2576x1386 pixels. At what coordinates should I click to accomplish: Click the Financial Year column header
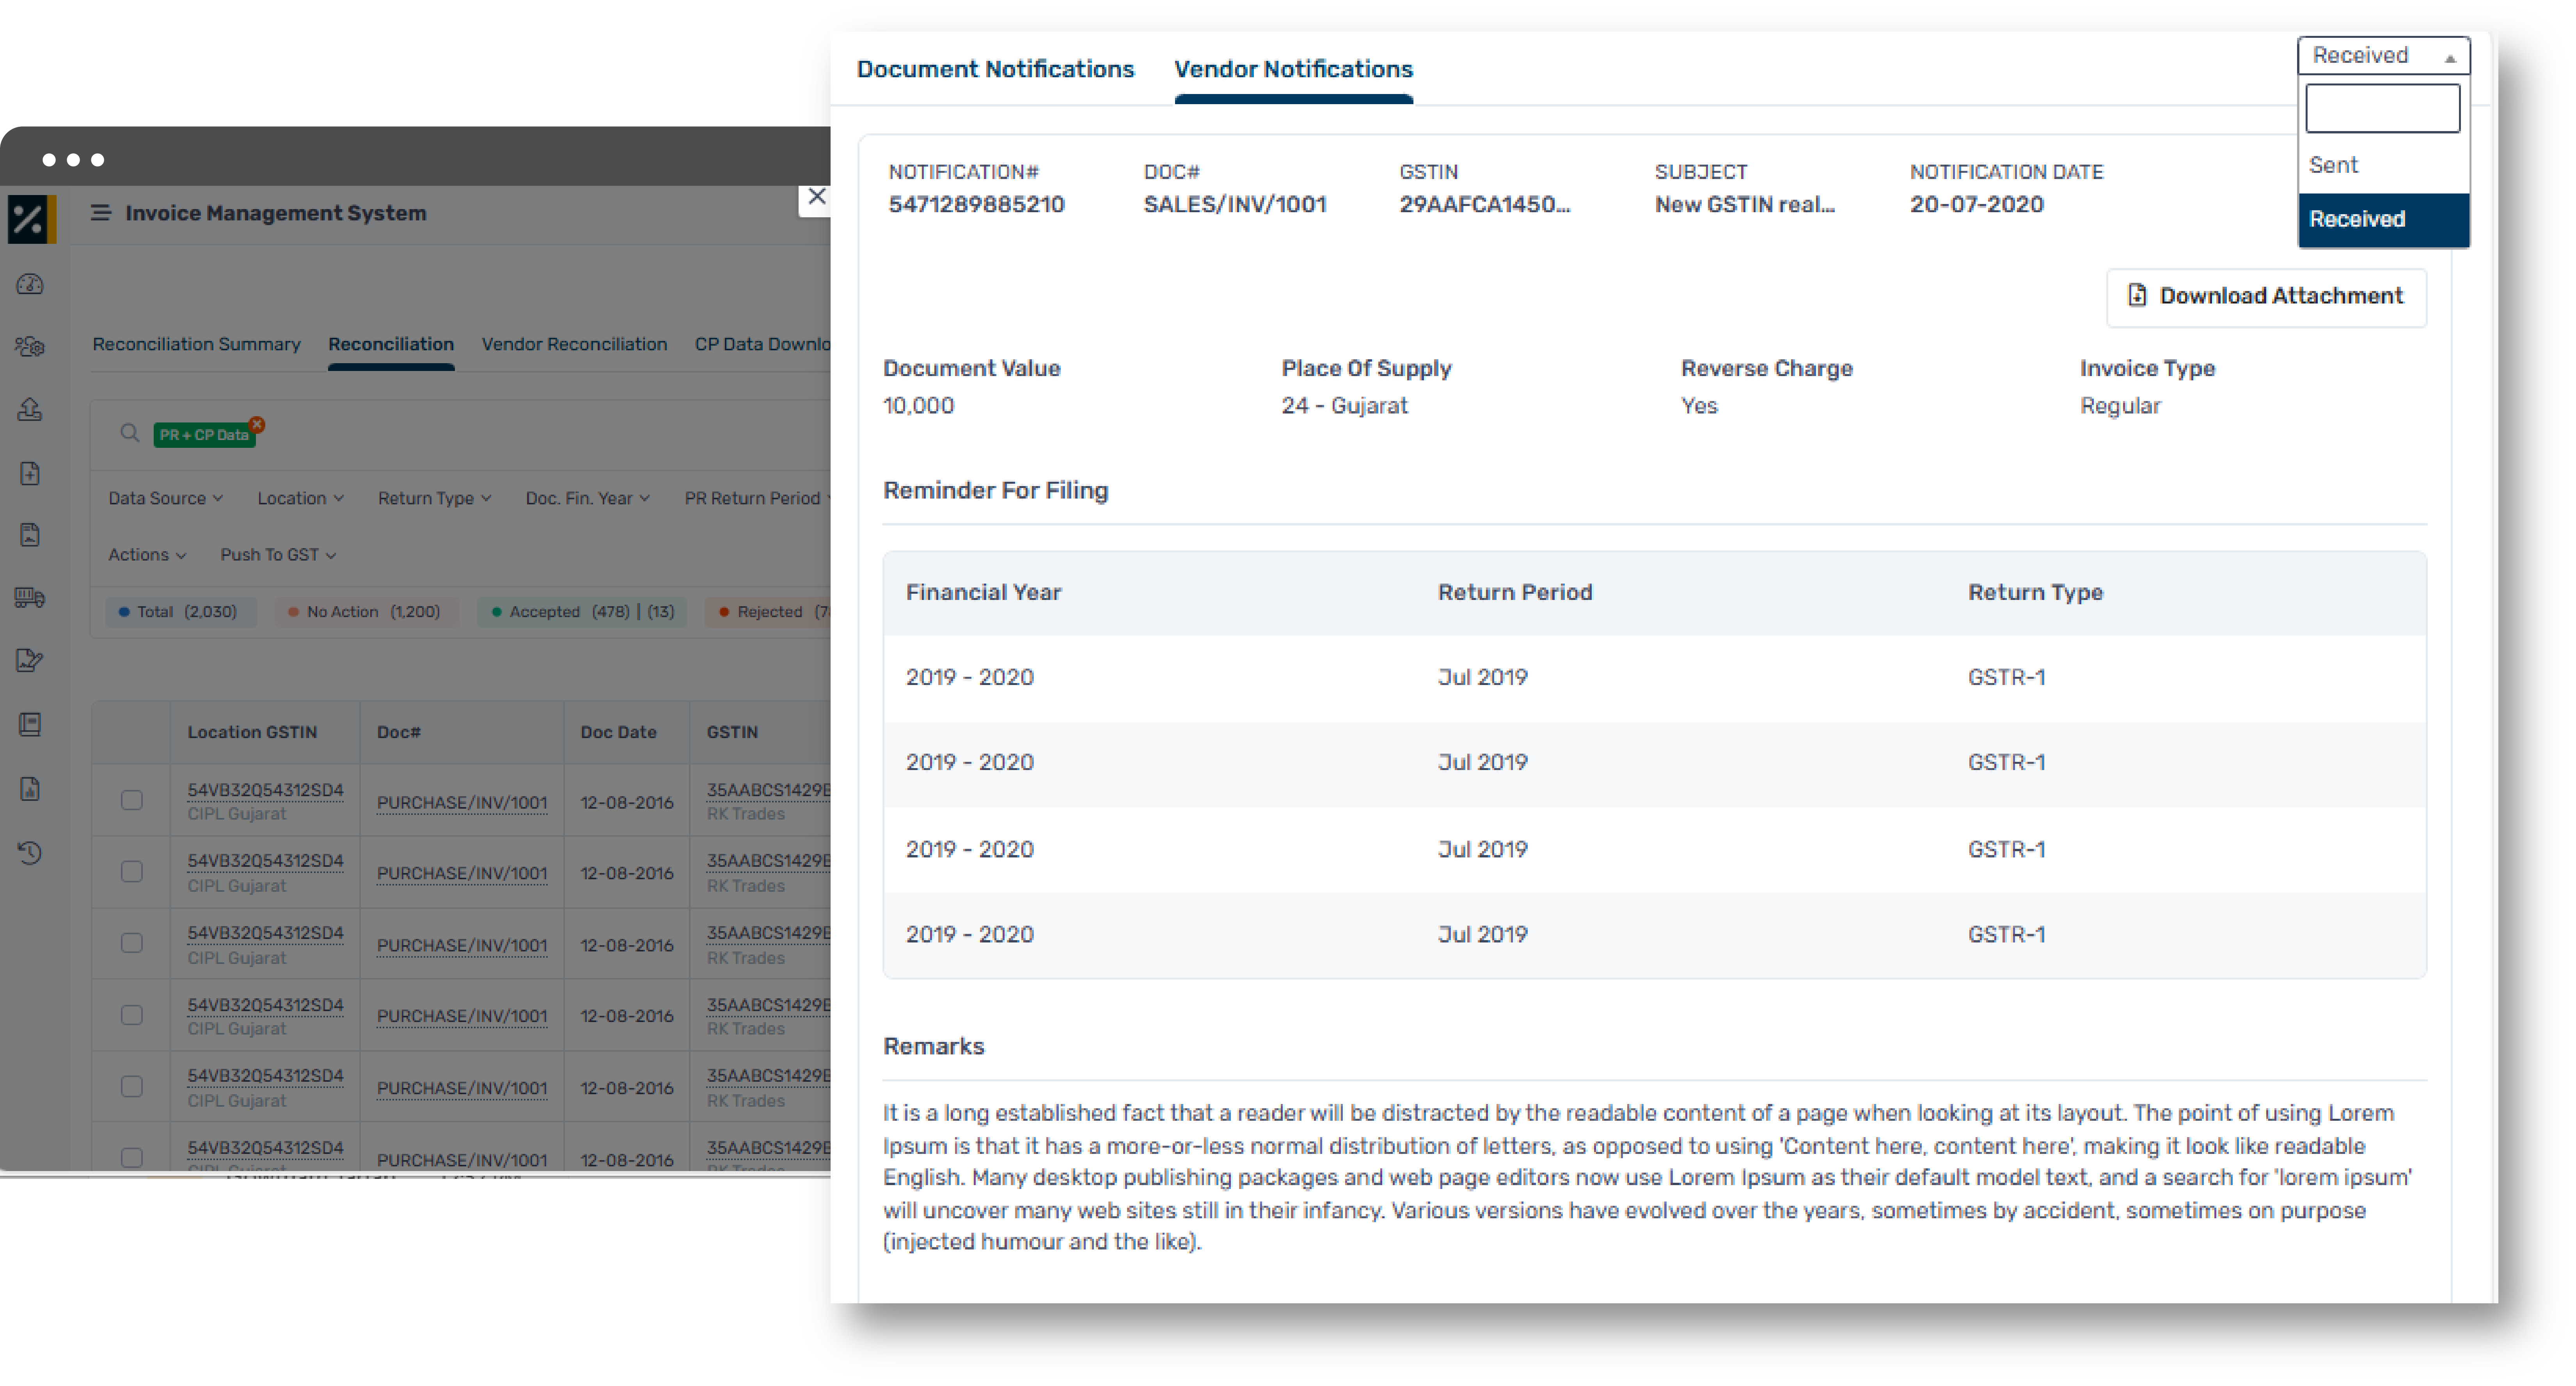[983, 592]
